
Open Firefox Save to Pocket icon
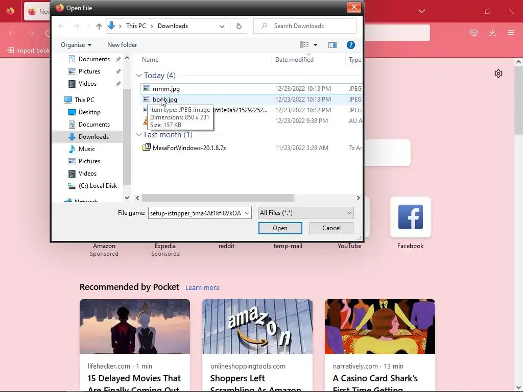coord(474,33)
